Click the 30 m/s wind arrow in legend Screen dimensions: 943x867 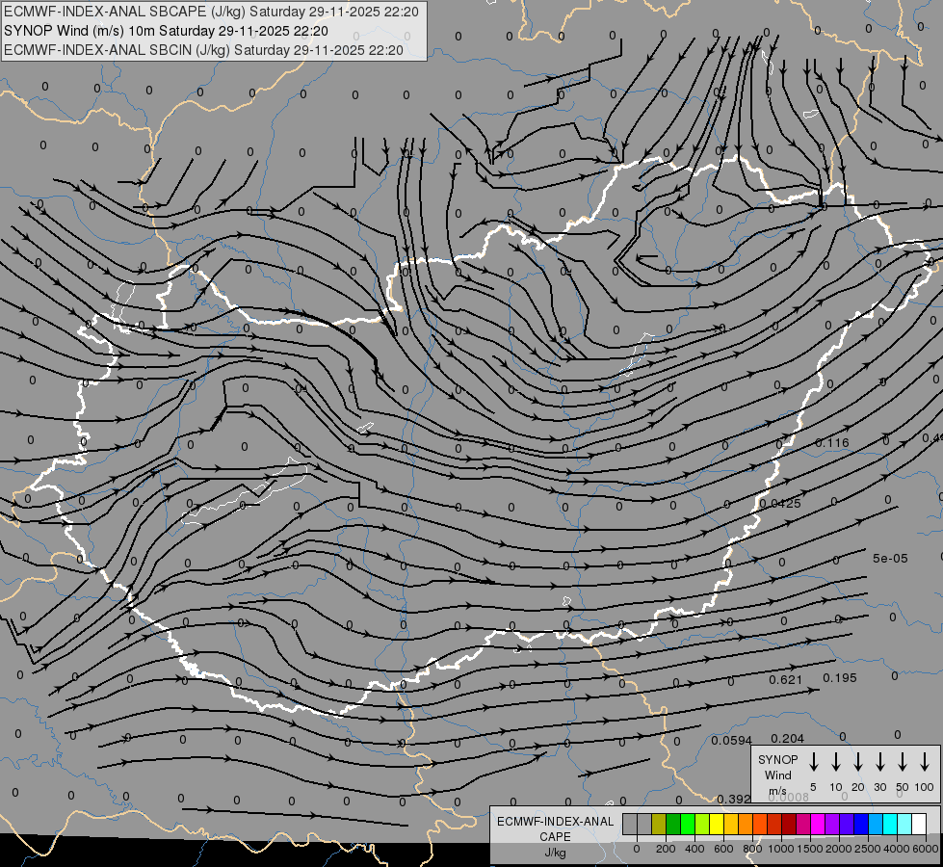tap(879, 762)
